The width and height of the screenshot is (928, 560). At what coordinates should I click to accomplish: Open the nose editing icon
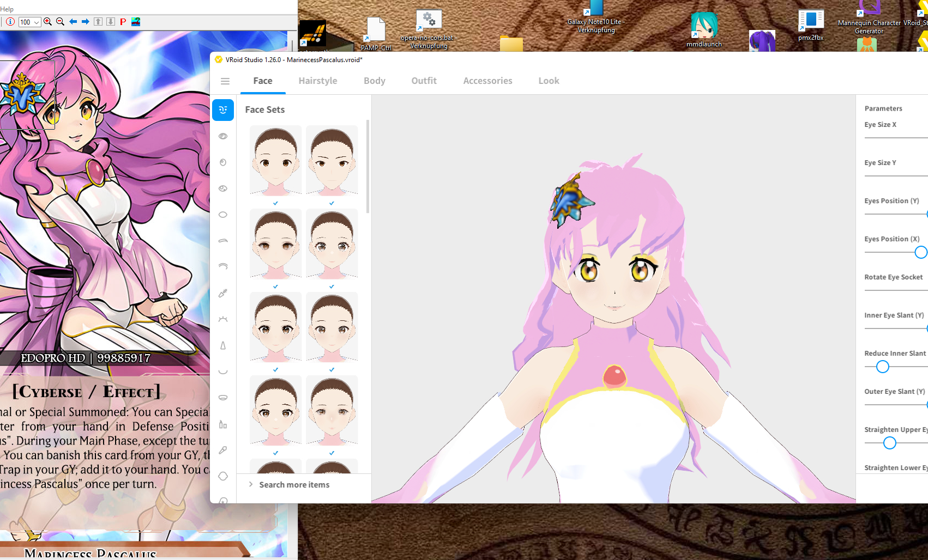pyautogui.click(x=222, y=345)
